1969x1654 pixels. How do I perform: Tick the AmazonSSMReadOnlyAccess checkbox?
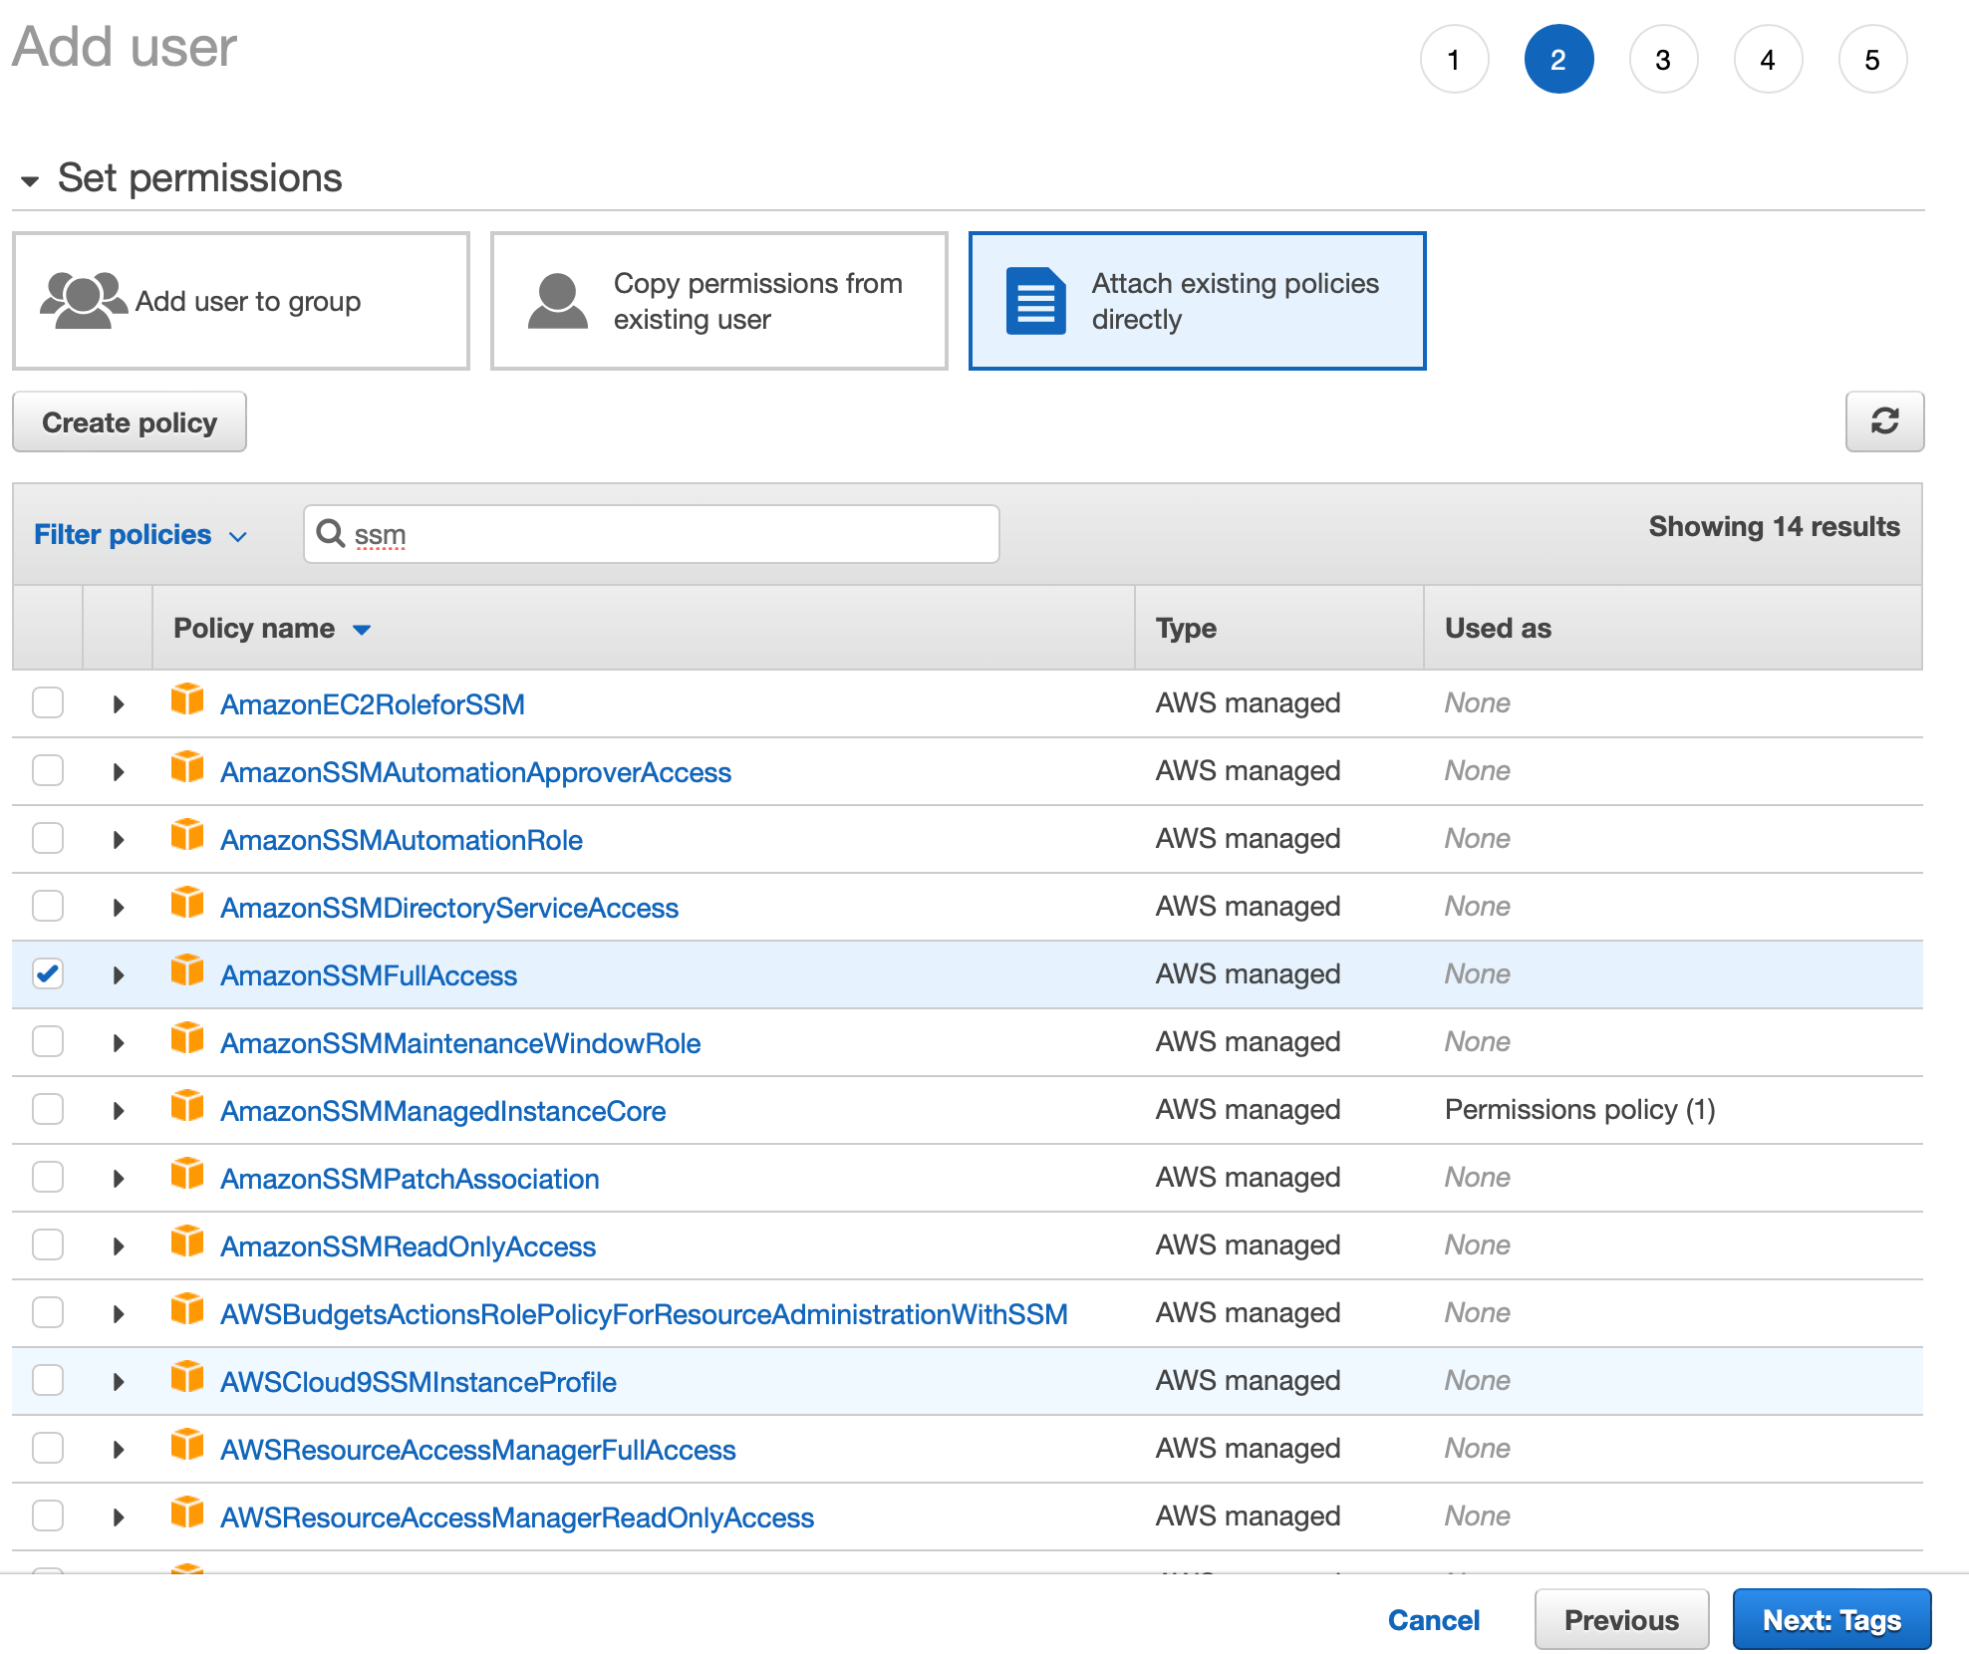pos(48,1244)
